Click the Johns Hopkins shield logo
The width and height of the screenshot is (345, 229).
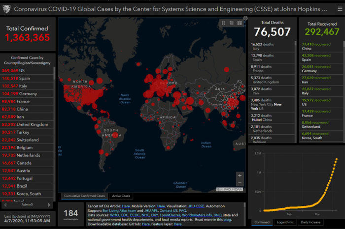point(6,9)
